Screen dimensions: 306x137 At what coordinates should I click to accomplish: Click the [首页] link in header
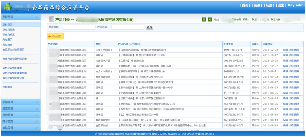pyautogui.click(x=245, y=5)
